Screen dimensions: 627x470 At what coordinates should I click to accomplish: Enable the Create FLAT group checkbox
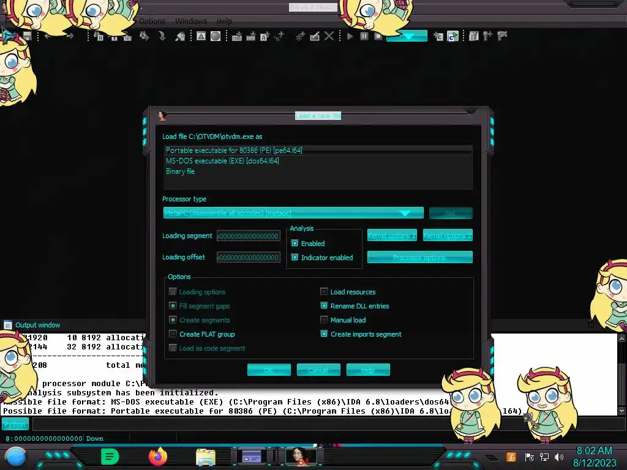[173, 334]
